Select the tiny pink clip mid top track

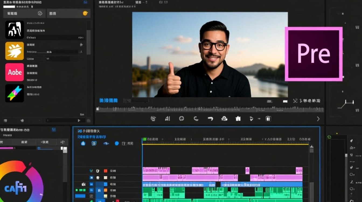coord(247,170)
